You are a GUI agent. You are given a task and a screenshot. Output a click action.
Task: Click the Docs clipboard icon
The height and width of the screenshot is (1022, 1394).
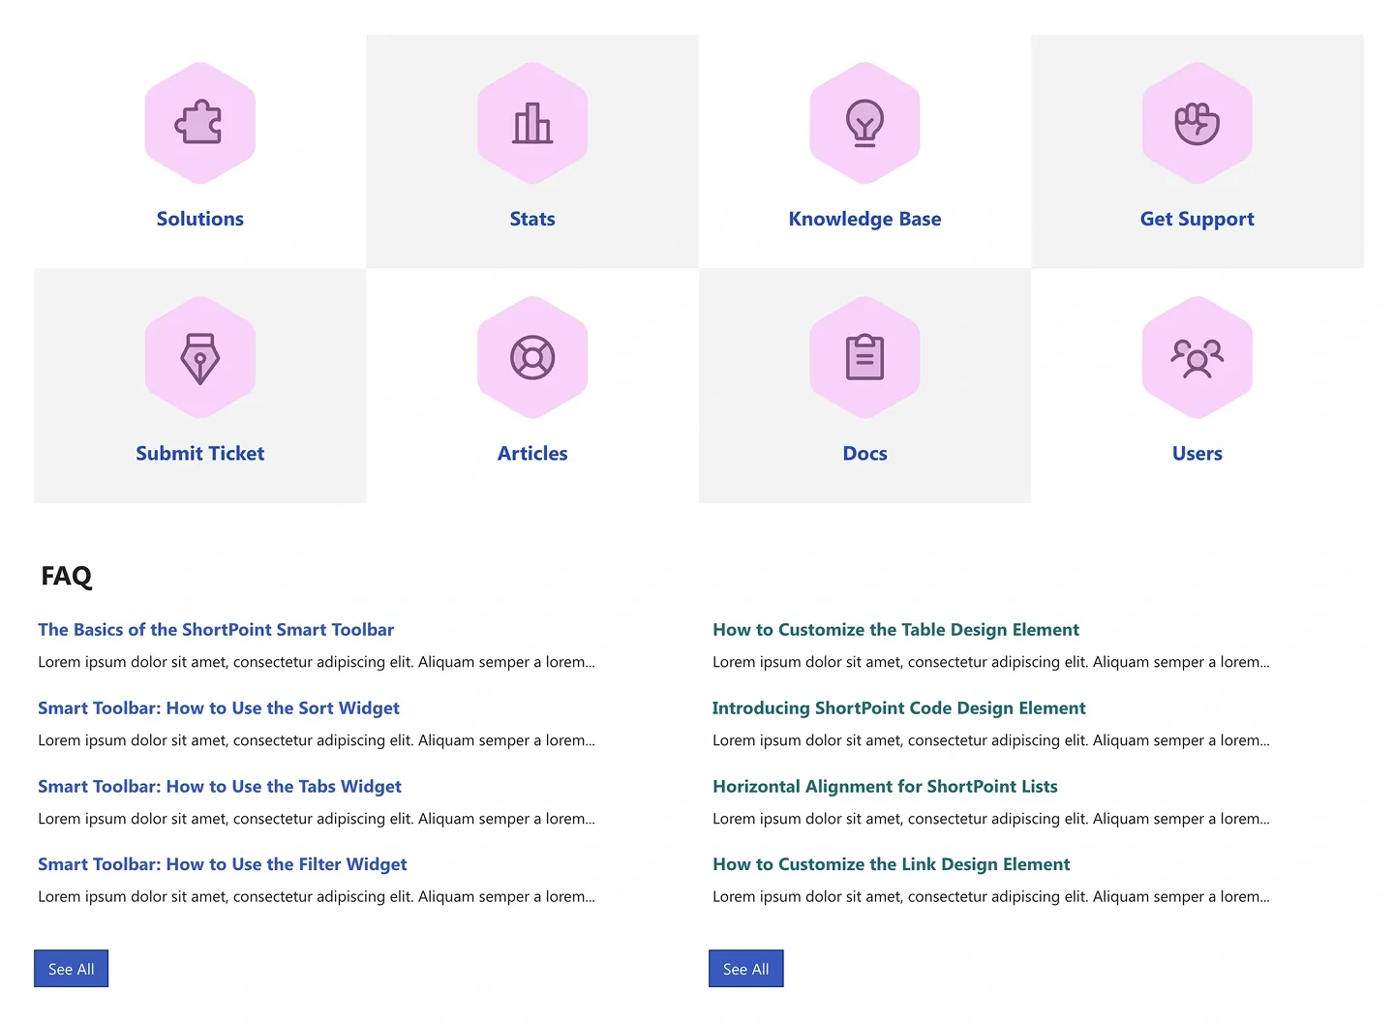coord(864,357)
